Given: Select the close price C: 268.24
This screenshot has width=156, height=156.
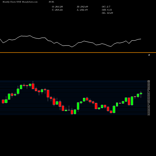Looking at the screenshot, I should [57, 10].
